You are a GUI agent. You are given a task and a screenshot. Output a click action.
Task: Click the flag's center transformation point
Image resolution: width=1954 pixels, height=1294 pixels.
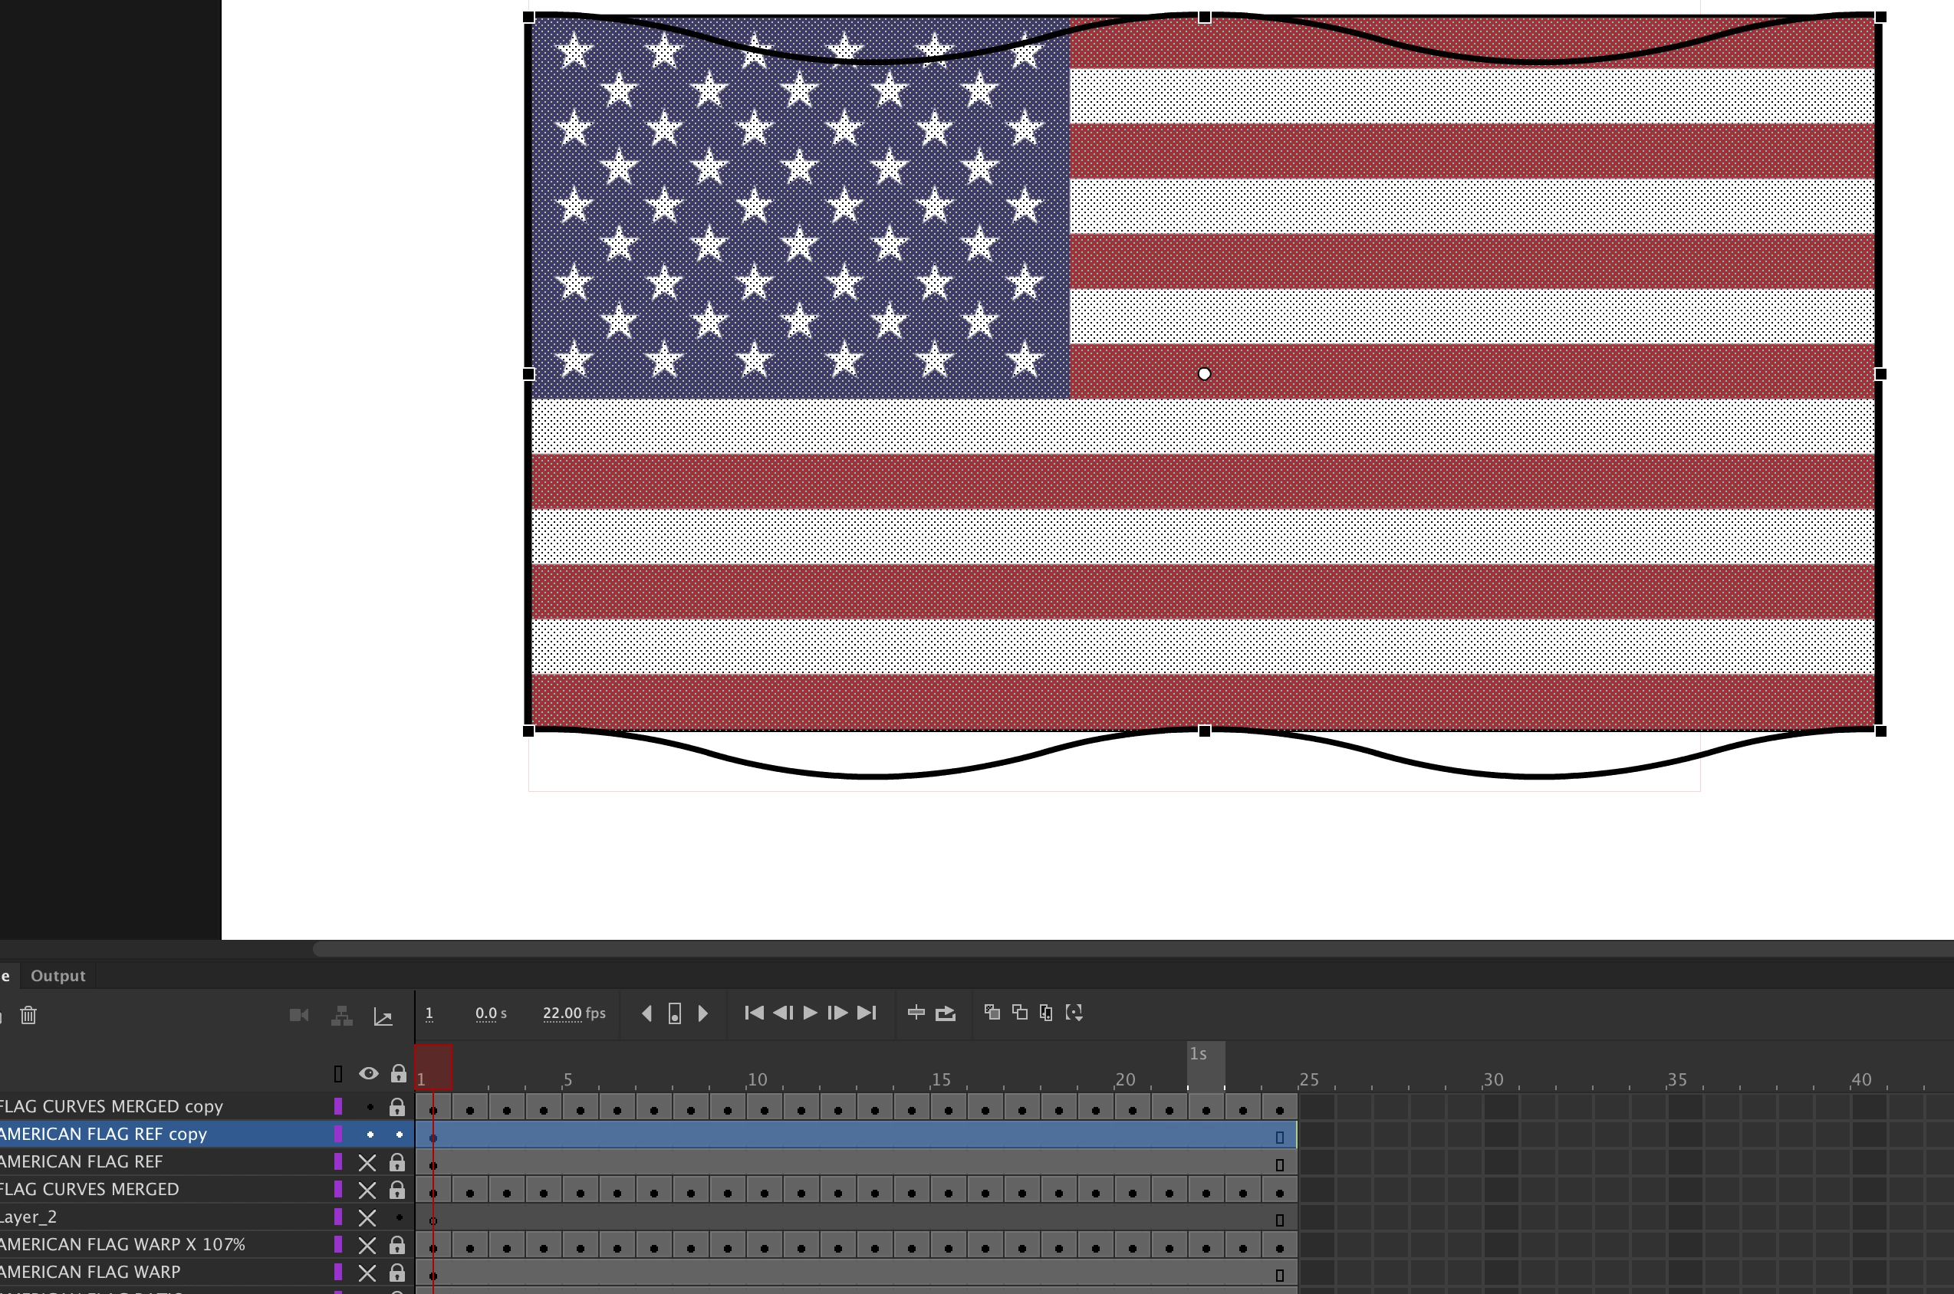coord(1203,374)
